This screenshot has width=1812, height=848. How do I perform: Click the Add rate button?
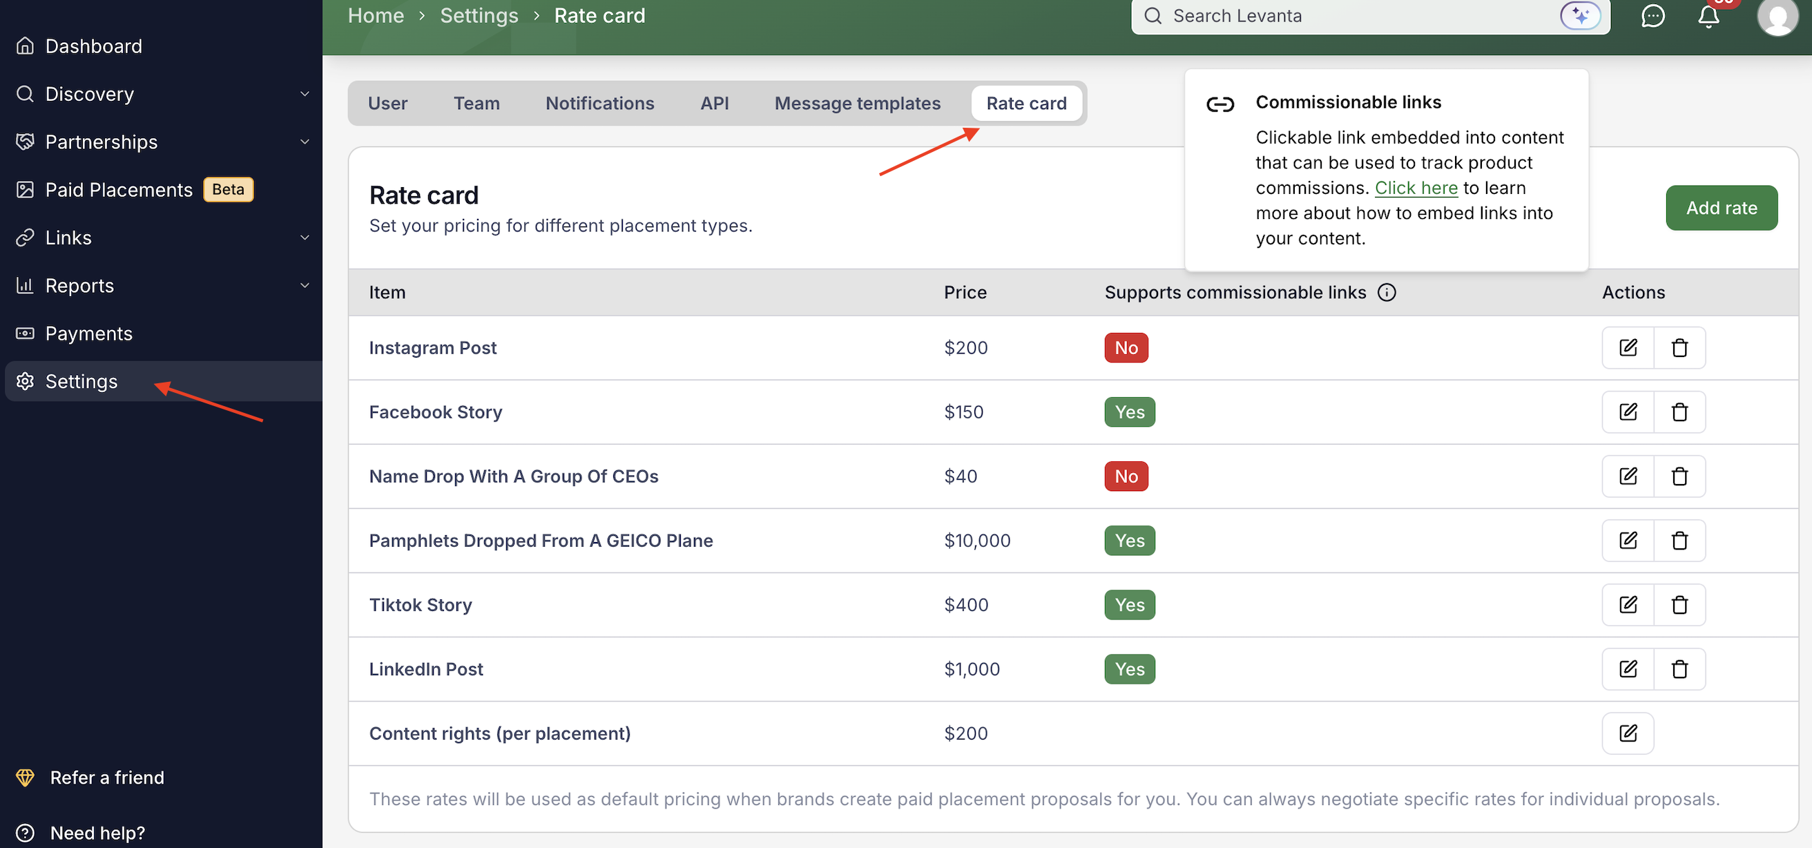1721,208
